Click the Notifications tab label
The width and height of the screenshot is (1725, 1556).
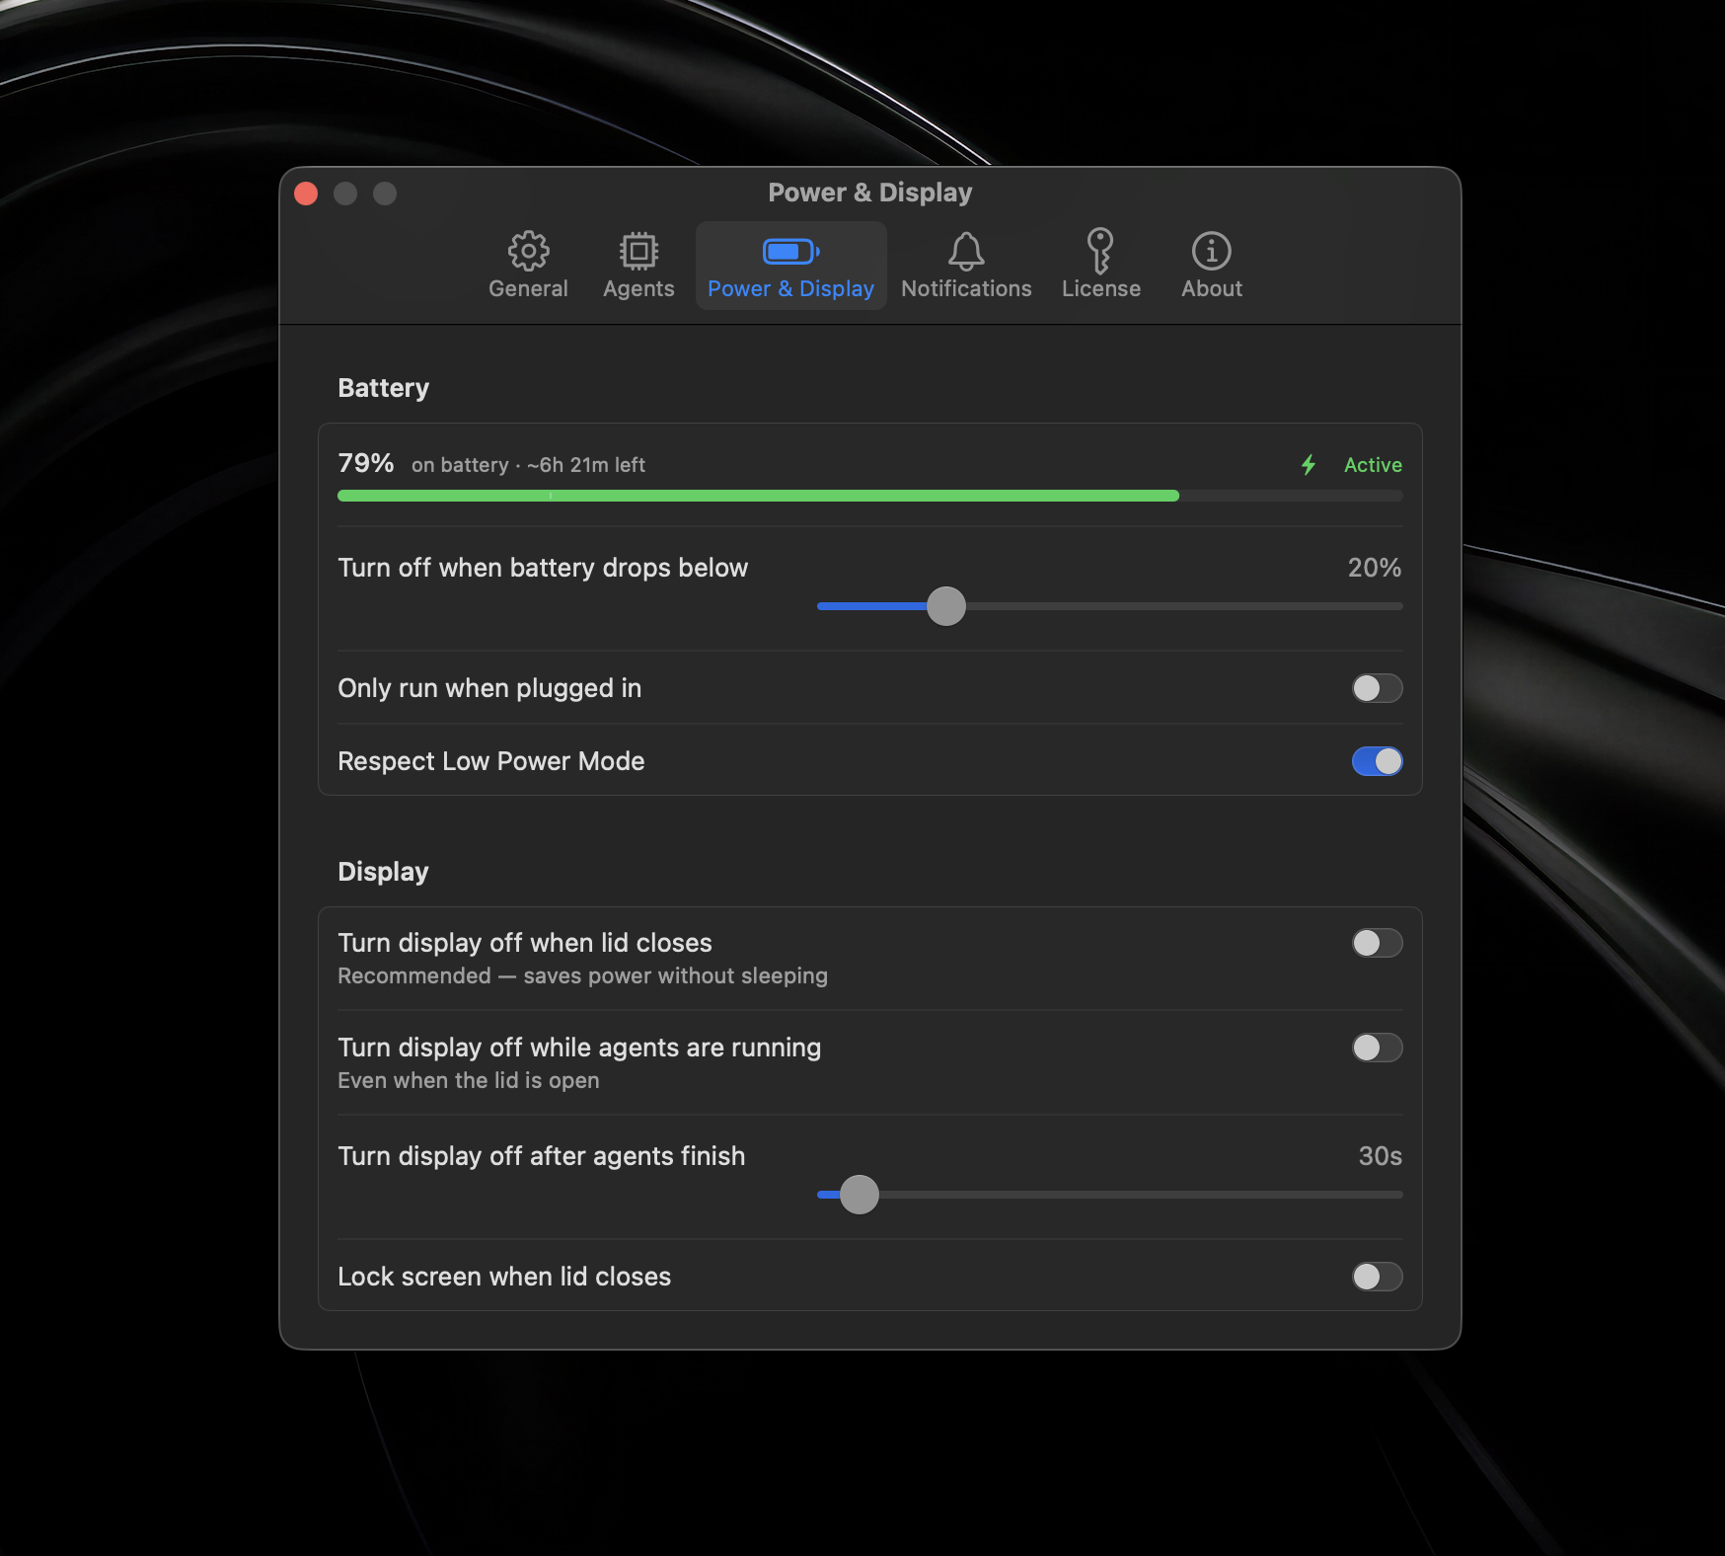tap(966, 288)
